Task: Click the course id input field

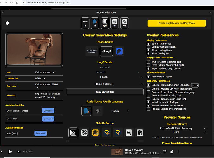Action: 105,67
